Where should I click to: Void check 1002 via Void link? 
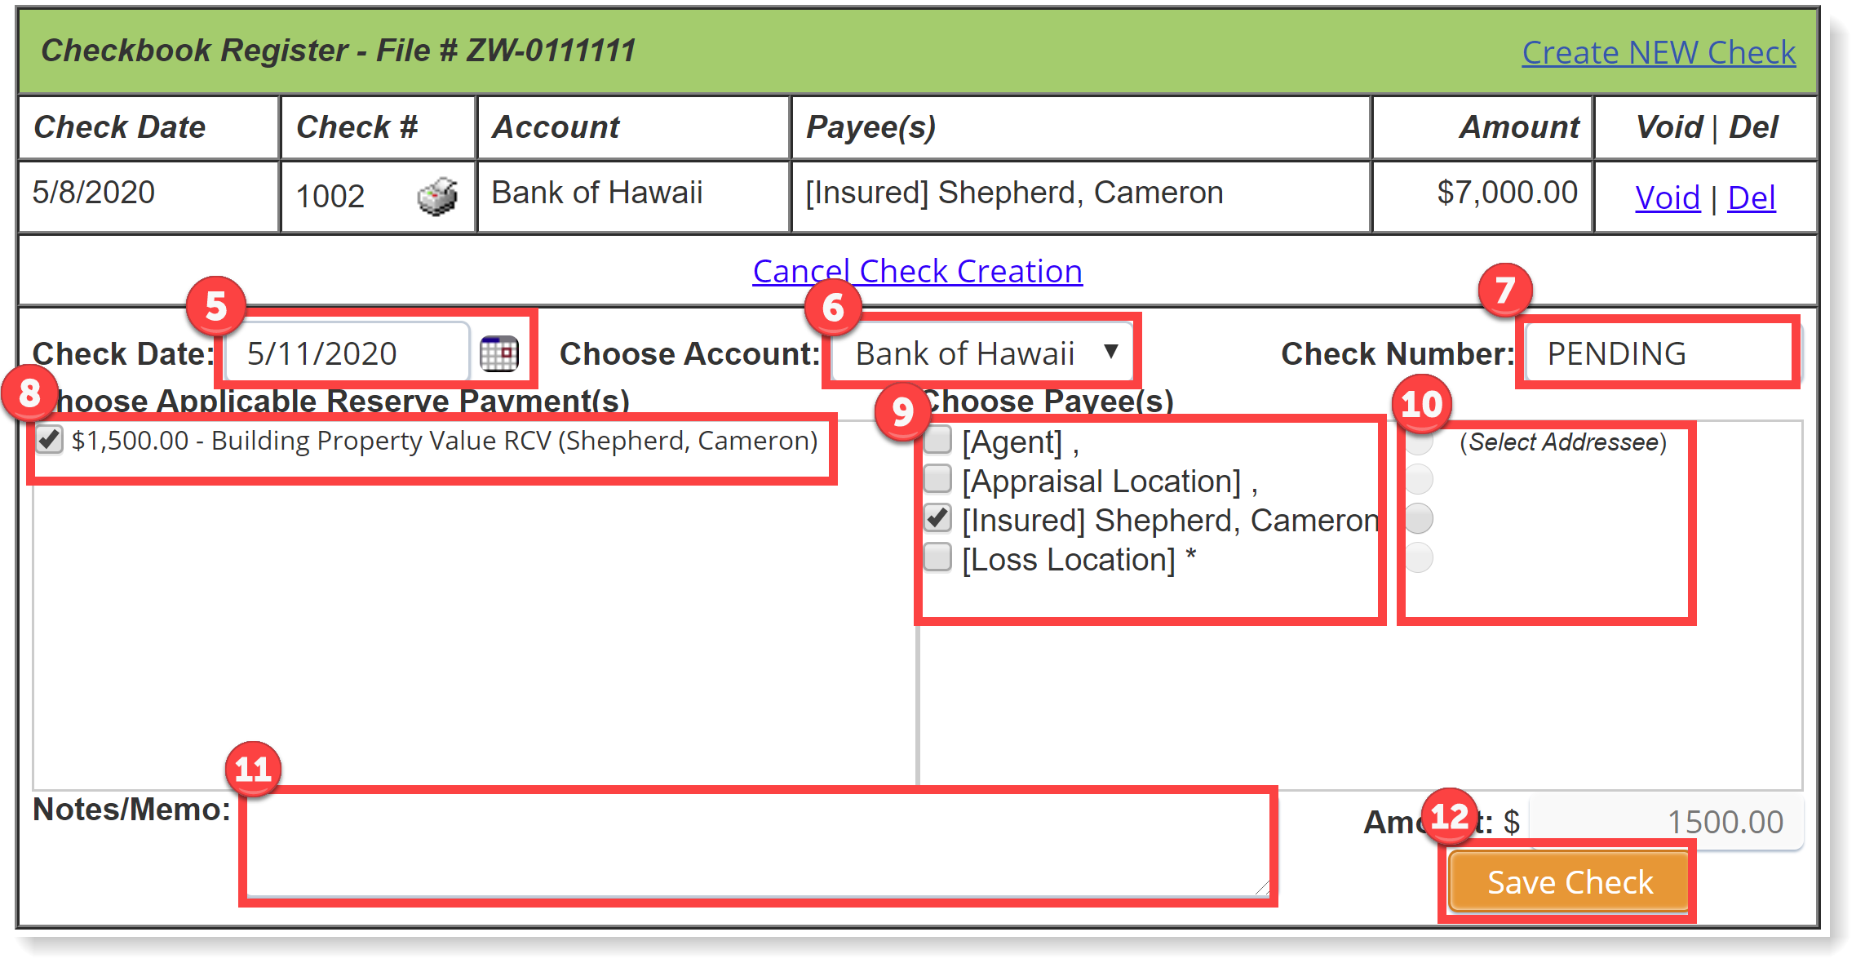(1667, 198)
